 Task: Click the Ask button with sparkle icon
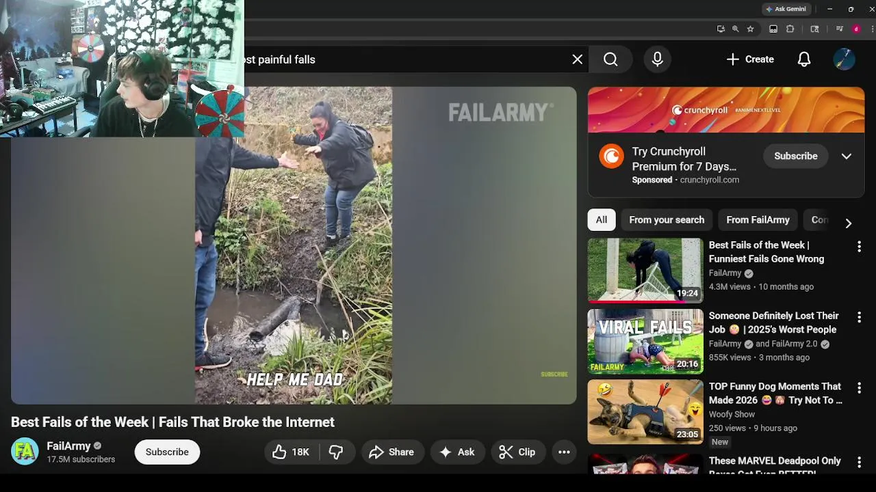(x=457, y=452)
